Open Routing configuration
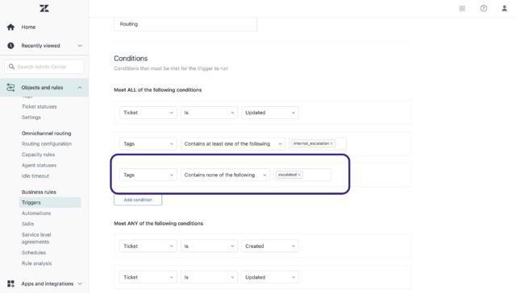 pos(47,144)
